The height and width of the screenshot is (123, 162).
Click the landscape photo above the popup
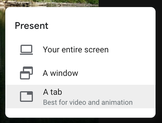(49, 3)
